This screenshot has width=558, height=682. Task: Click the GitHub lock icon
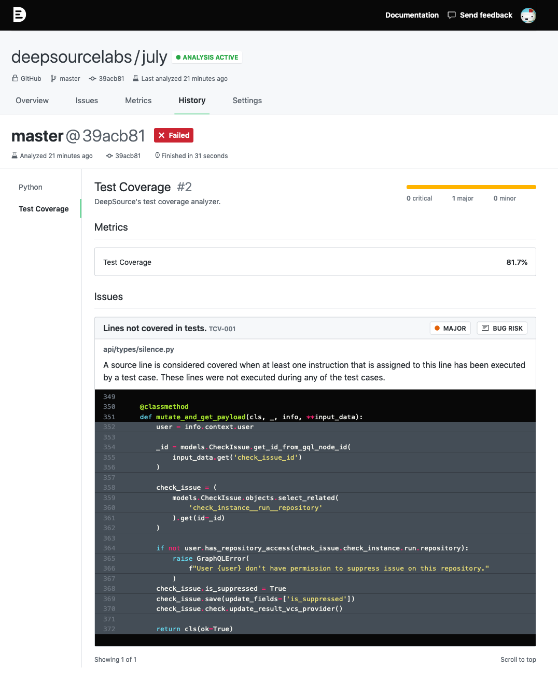pos(15,78)
